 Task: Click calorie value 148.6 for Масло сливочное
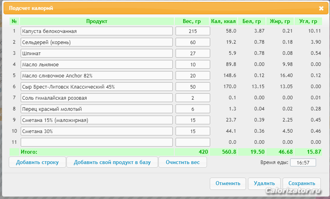[x=230, y=75]
